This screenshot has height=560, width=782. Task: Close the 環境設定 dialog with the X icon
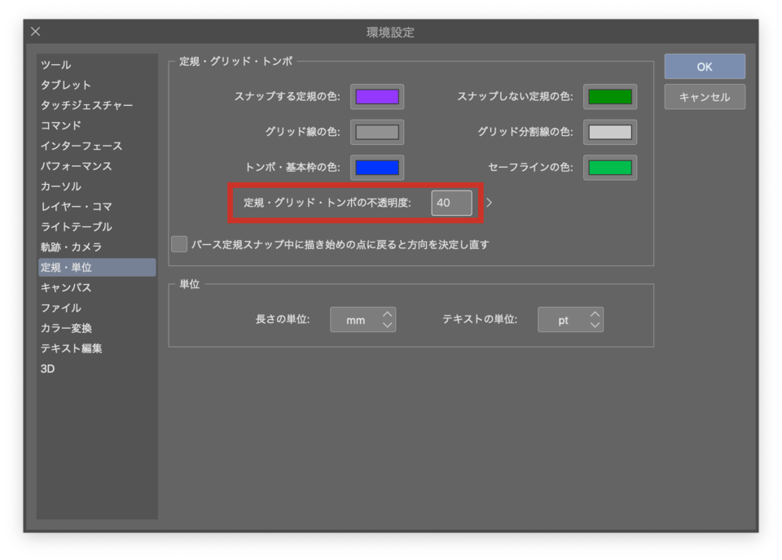coord(36,32)
